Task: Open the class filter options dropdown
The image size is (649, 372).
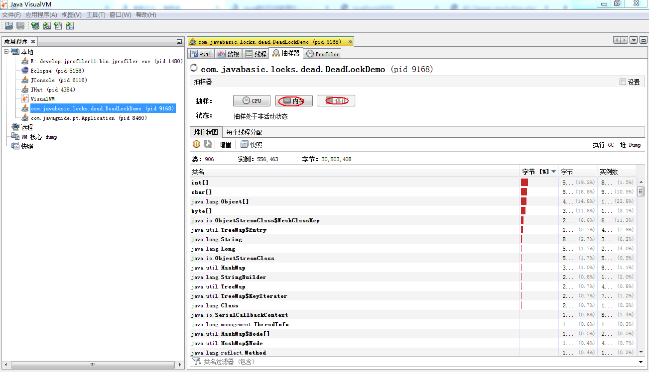Action: point(641,362)
